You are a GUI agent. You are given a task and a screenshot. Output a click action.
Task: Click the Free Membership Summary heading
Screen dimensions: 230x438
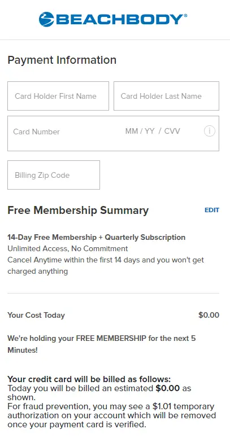tap(78, 211)
